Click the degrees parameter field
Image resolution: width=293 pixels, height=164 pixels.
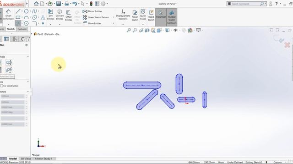tap(12, 112)
